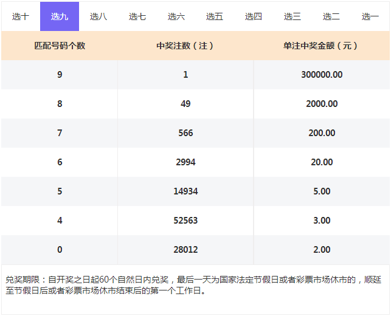Go to the 选七 tab
The width and height of the screenshot is (391, 316).
(x=137, y=16)
